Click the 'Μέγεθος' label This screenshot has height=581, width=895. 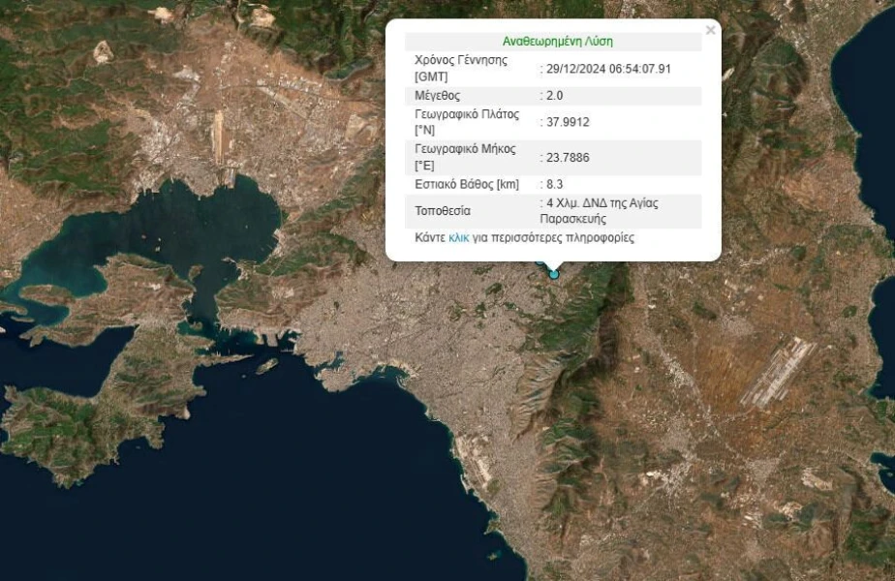point(437,95)
